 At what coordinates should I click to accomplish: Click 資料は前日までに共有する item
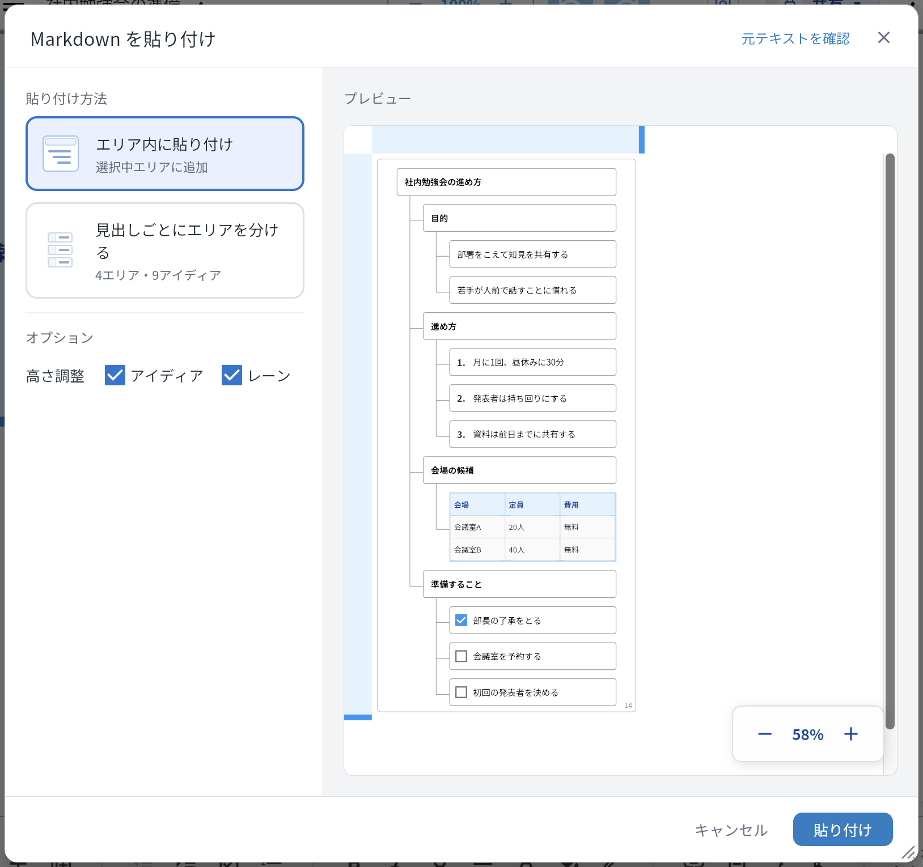(x=532, y=434)
